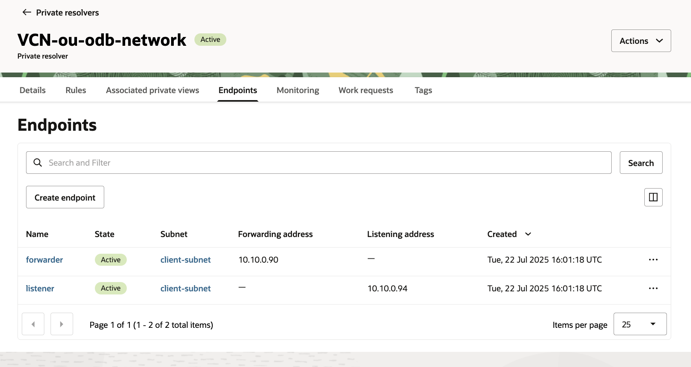Click the magnifier icon in search field
This screenshot has width=691, height=367.
point(38,163)
